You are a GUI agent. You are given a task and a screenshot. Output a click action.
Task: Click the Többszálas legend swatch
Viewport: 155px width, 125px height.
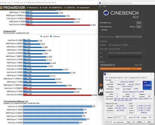coord(51,36)
